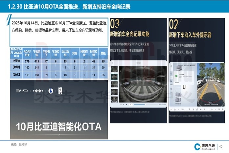This screenshot has height=153, width=229.
Task: Click the 279 cell in the table
Action: [27, 61]
